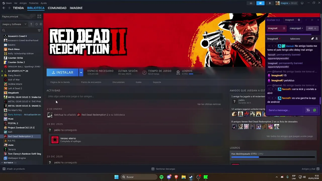Sort library by recent activity clock icon
The height and width of the screenshot is (181, 322).
tap(36, 24)
